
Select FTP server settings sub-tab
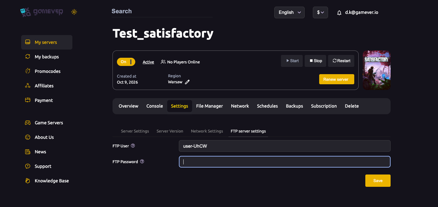(x=248, y=131)
